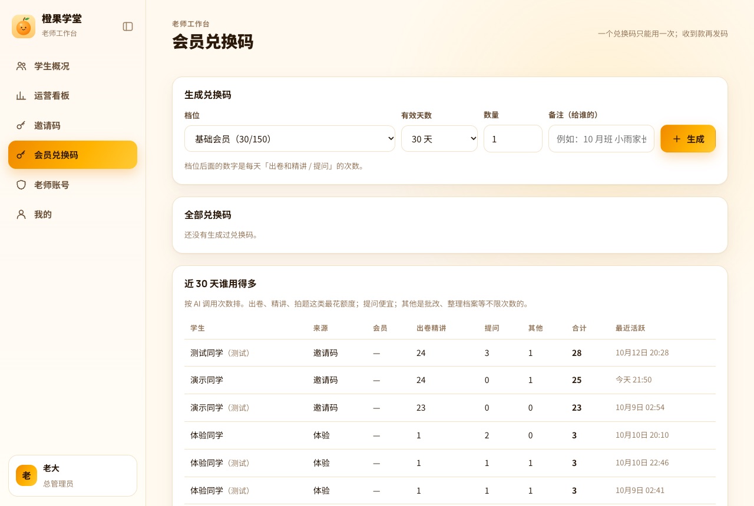Click the 会员兑换码 key icon
This screenshot has height=506, width=754.
pyautogui.click(x=21, y=155)
